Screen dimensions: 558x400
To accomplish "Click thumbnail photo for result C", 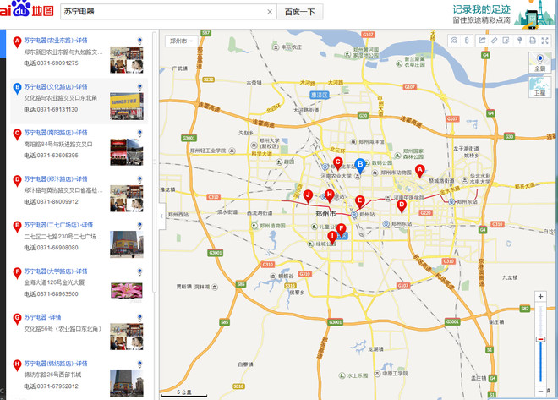I will click(x=127, y=152).
